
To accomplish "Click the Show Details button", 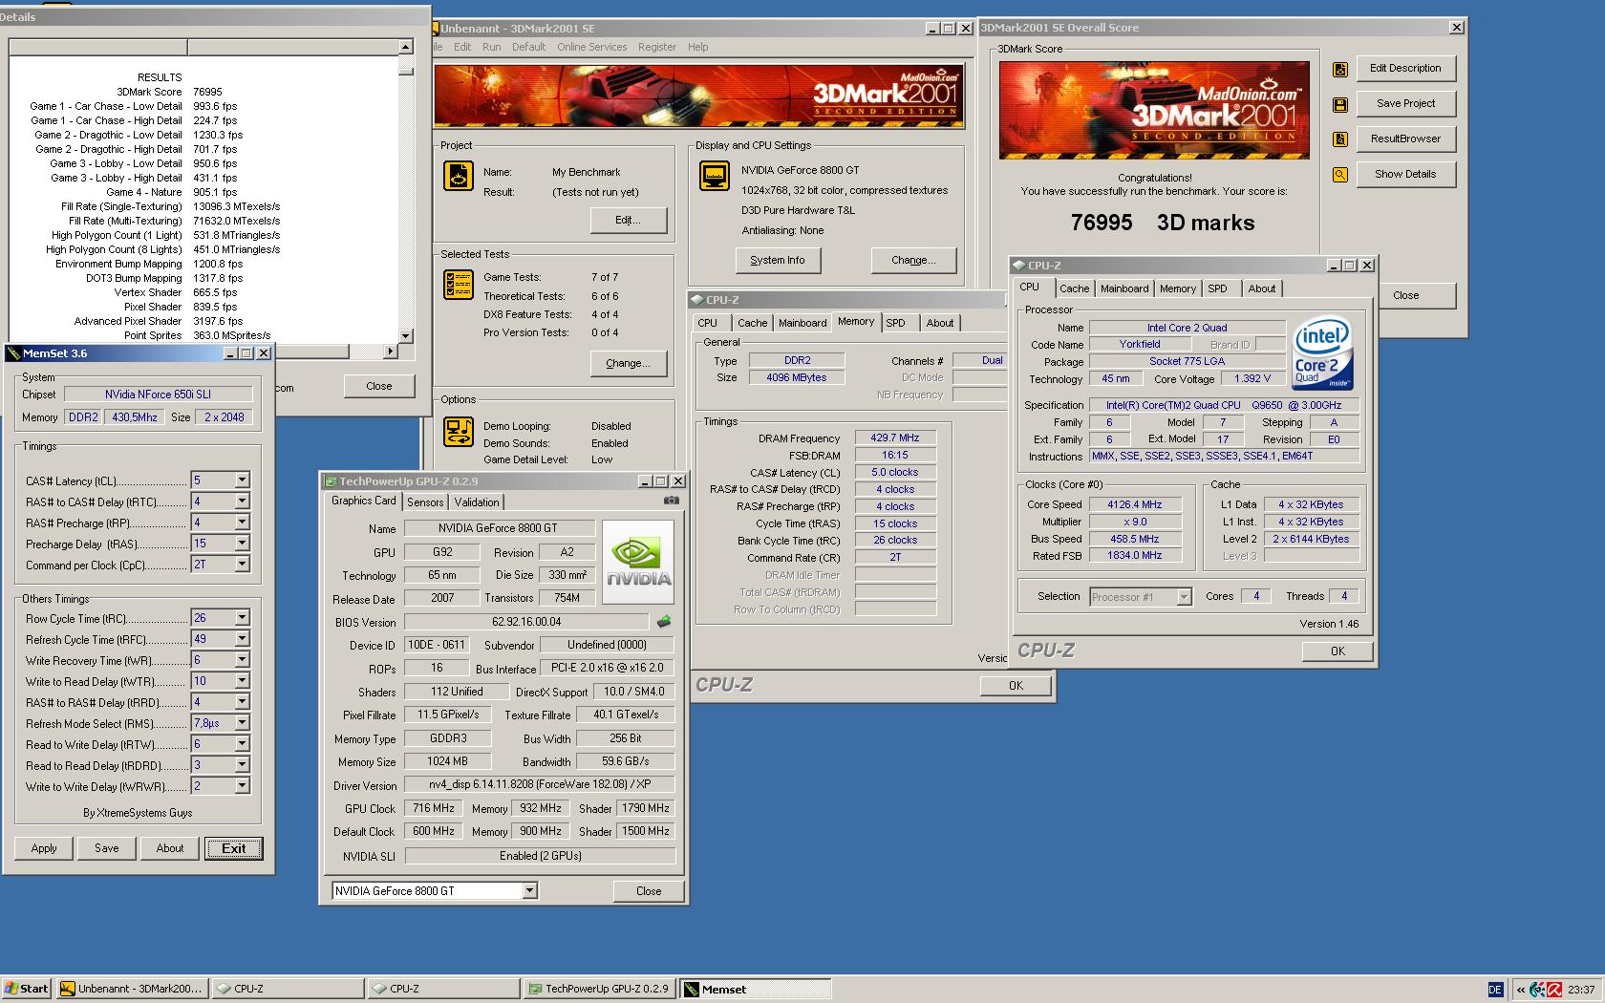I will pos(1405,175).
